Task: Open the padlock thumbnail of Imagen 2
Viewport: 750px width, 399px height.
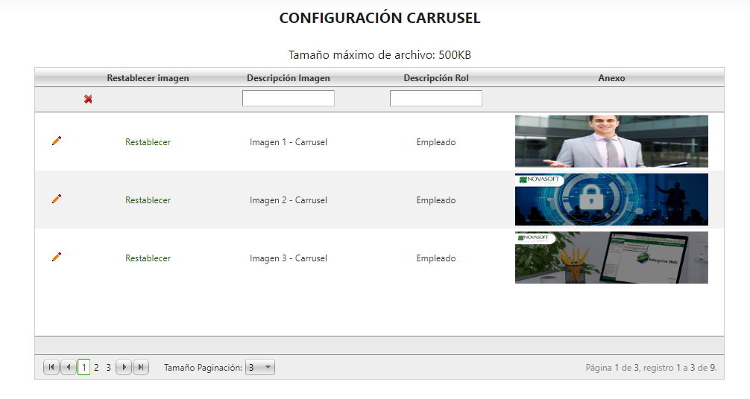Action: coord(611,199)
